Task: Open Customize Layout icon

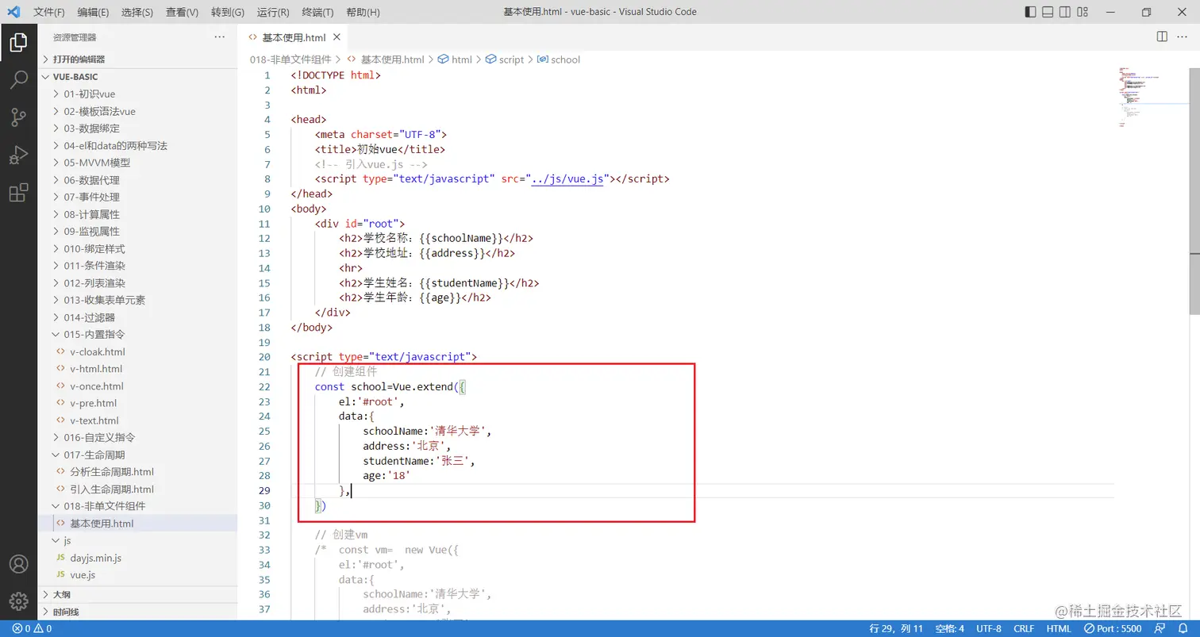Action: [1083, 12]
